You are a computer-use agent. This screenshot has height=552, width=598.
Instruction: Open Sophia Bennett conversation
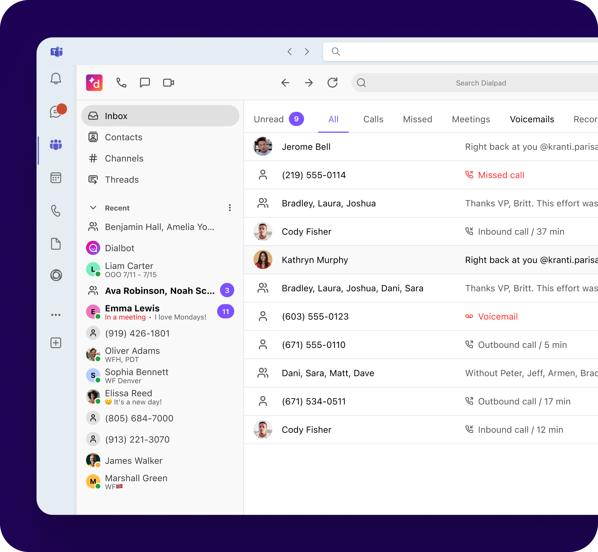click(x=160, y=376)
